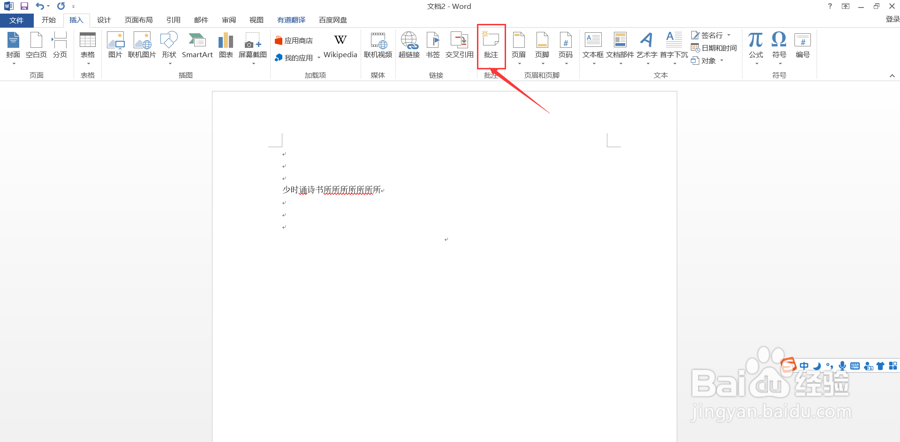
Task: Insert a blank page (空白页)
Action: coord(36,45)
